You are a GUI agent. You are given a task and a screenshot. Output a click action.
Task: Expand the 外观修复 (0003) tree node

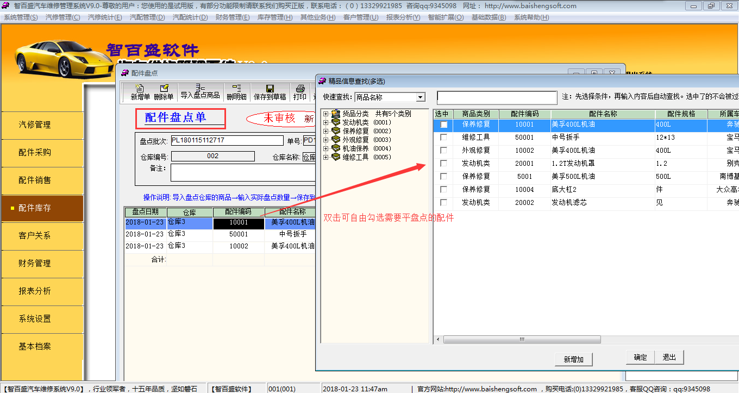(x=325, y=140)
